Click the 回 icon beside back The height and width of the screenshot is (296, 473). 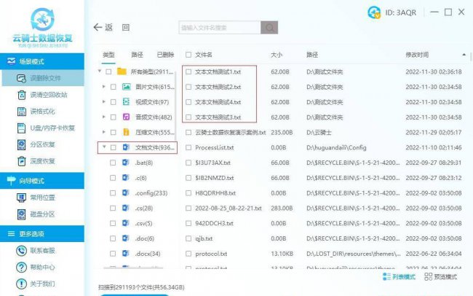click(x=126, y=28)
